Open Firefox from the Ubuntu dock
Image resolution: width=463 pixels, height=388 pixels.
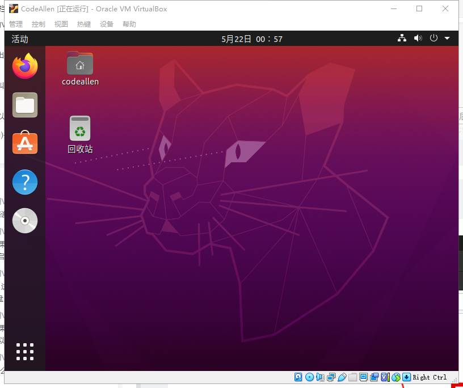point(25,66)
